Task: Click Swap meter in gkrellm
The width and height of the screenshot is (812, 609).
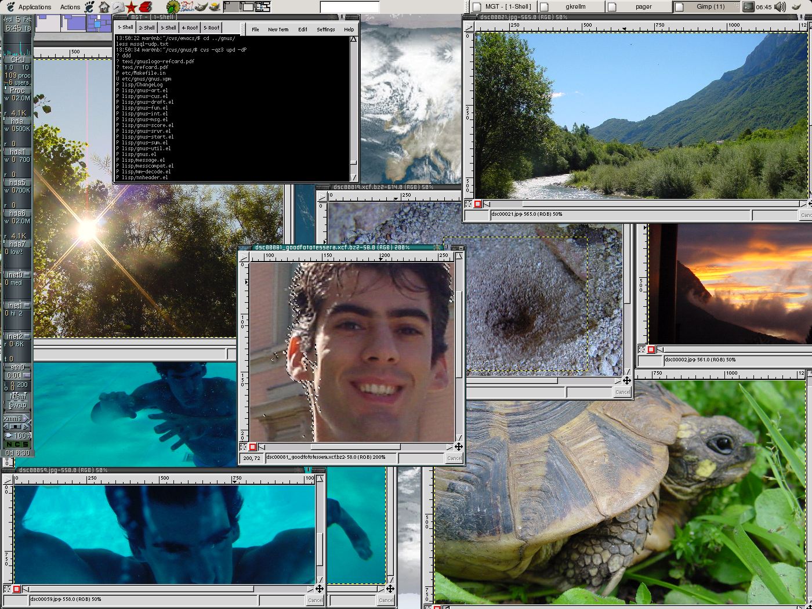Action: [x=18, y=405]
